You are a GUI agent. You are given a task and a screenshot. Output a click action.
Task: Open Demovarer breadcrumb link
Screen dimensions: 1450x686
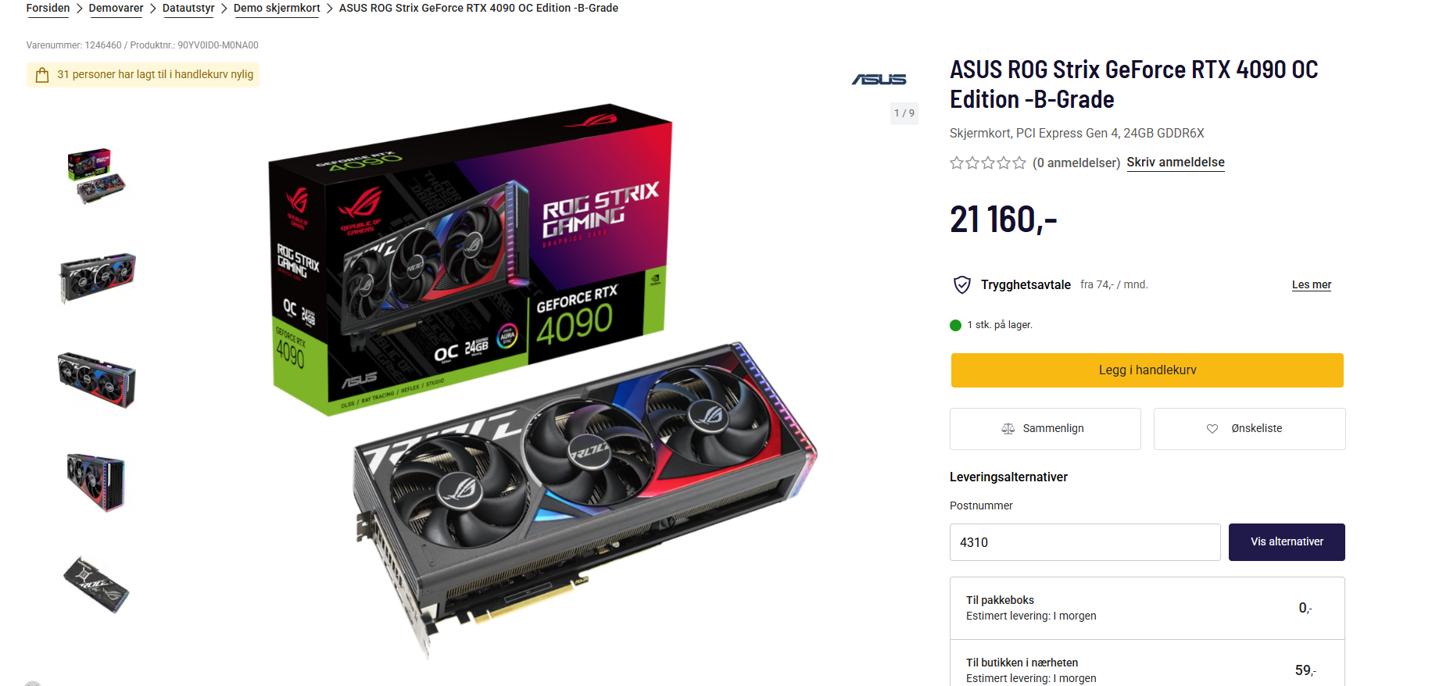[x=116, y=8]
